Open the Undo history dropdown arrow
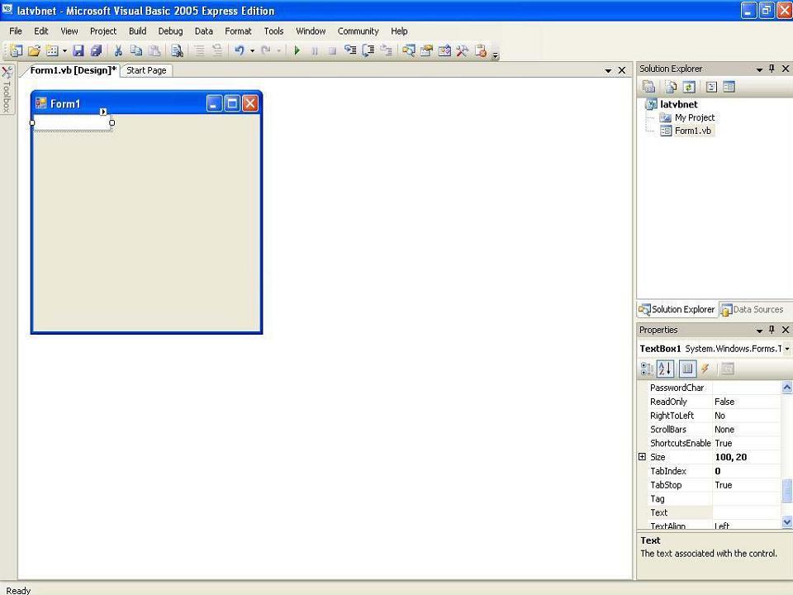The height and width of the screenshot is (595, 793). pos(252,50)
